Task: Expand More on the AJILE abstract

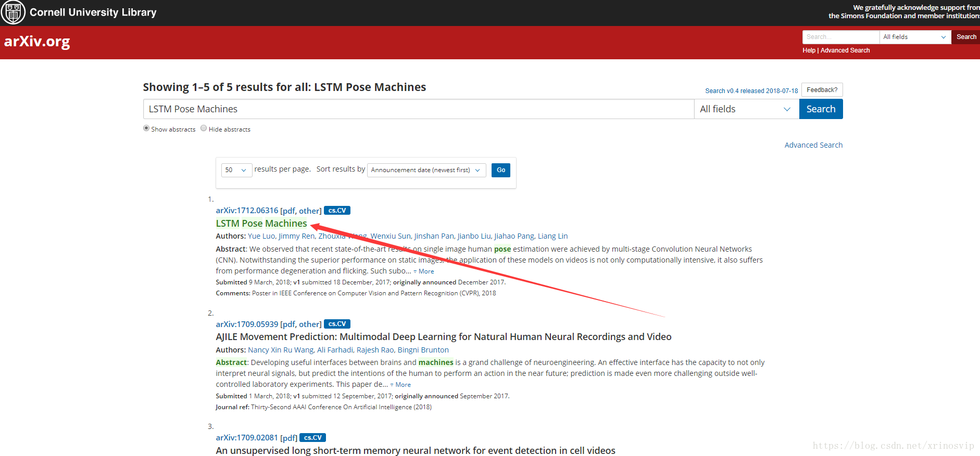Action: (401, 385)
